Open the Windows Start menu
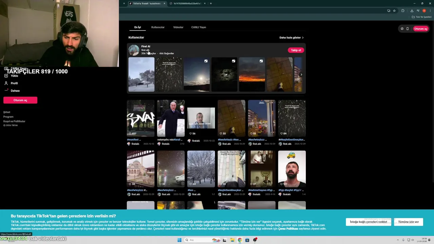The width and height of the screenshot is (434, 244). coord(179,240)
